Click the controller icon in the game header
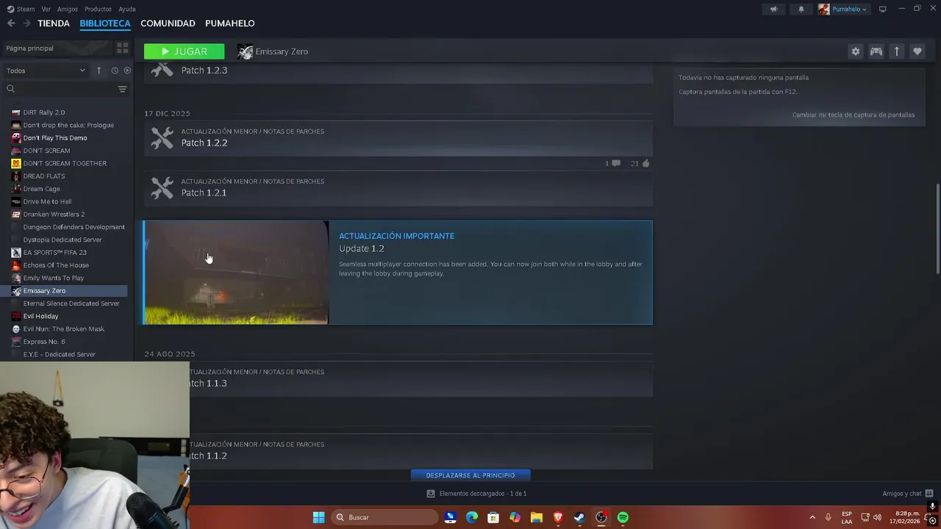 point(876,51)
